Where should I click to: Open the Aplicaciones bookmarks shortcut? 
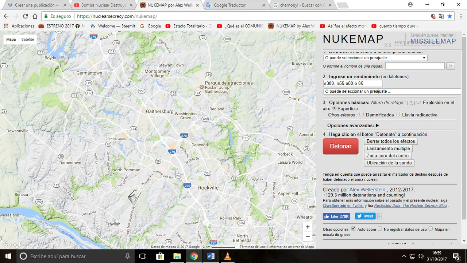(x=19, y=26)
